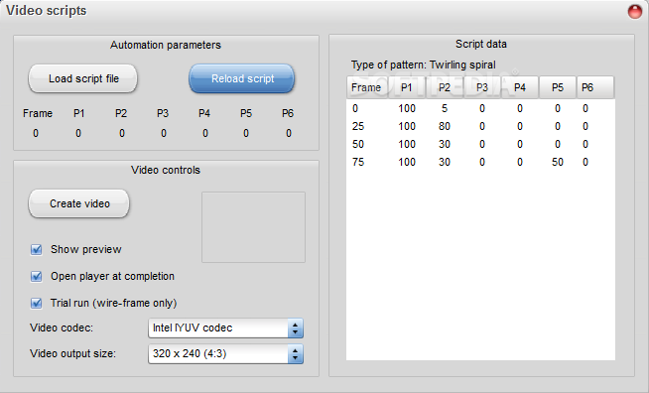The image size is (649, 393).
Task: Click the P6 column header in Script data
Action: pos(595,87)
